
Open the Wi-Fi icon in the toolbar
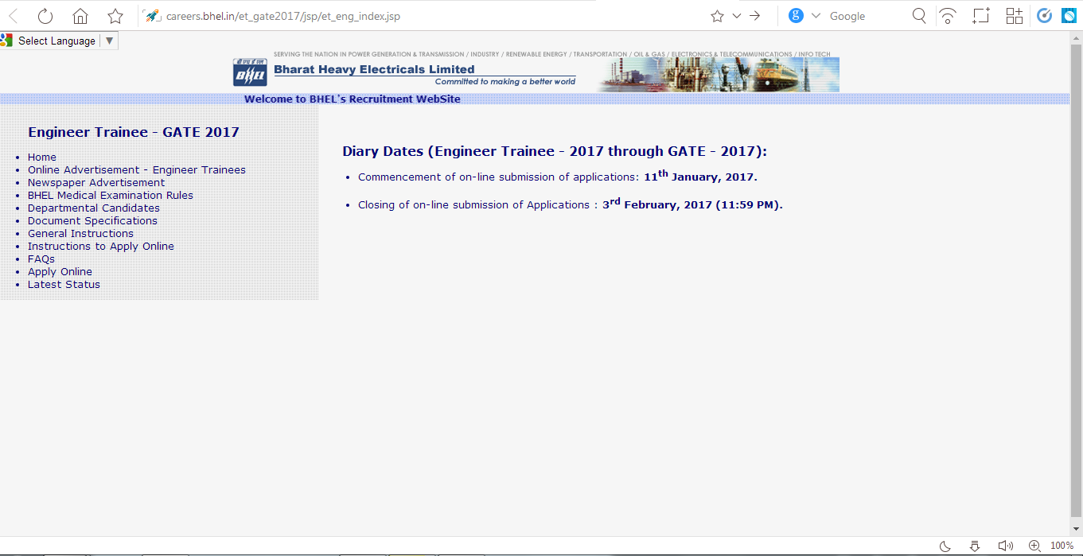pyautogui.click(x=948, y=16)
